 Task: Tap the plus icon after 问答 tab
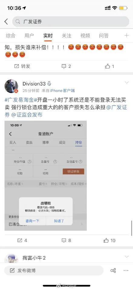126,36
